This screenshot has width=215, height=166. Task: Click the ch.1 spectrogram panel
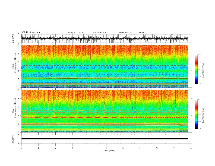point(105,66)
